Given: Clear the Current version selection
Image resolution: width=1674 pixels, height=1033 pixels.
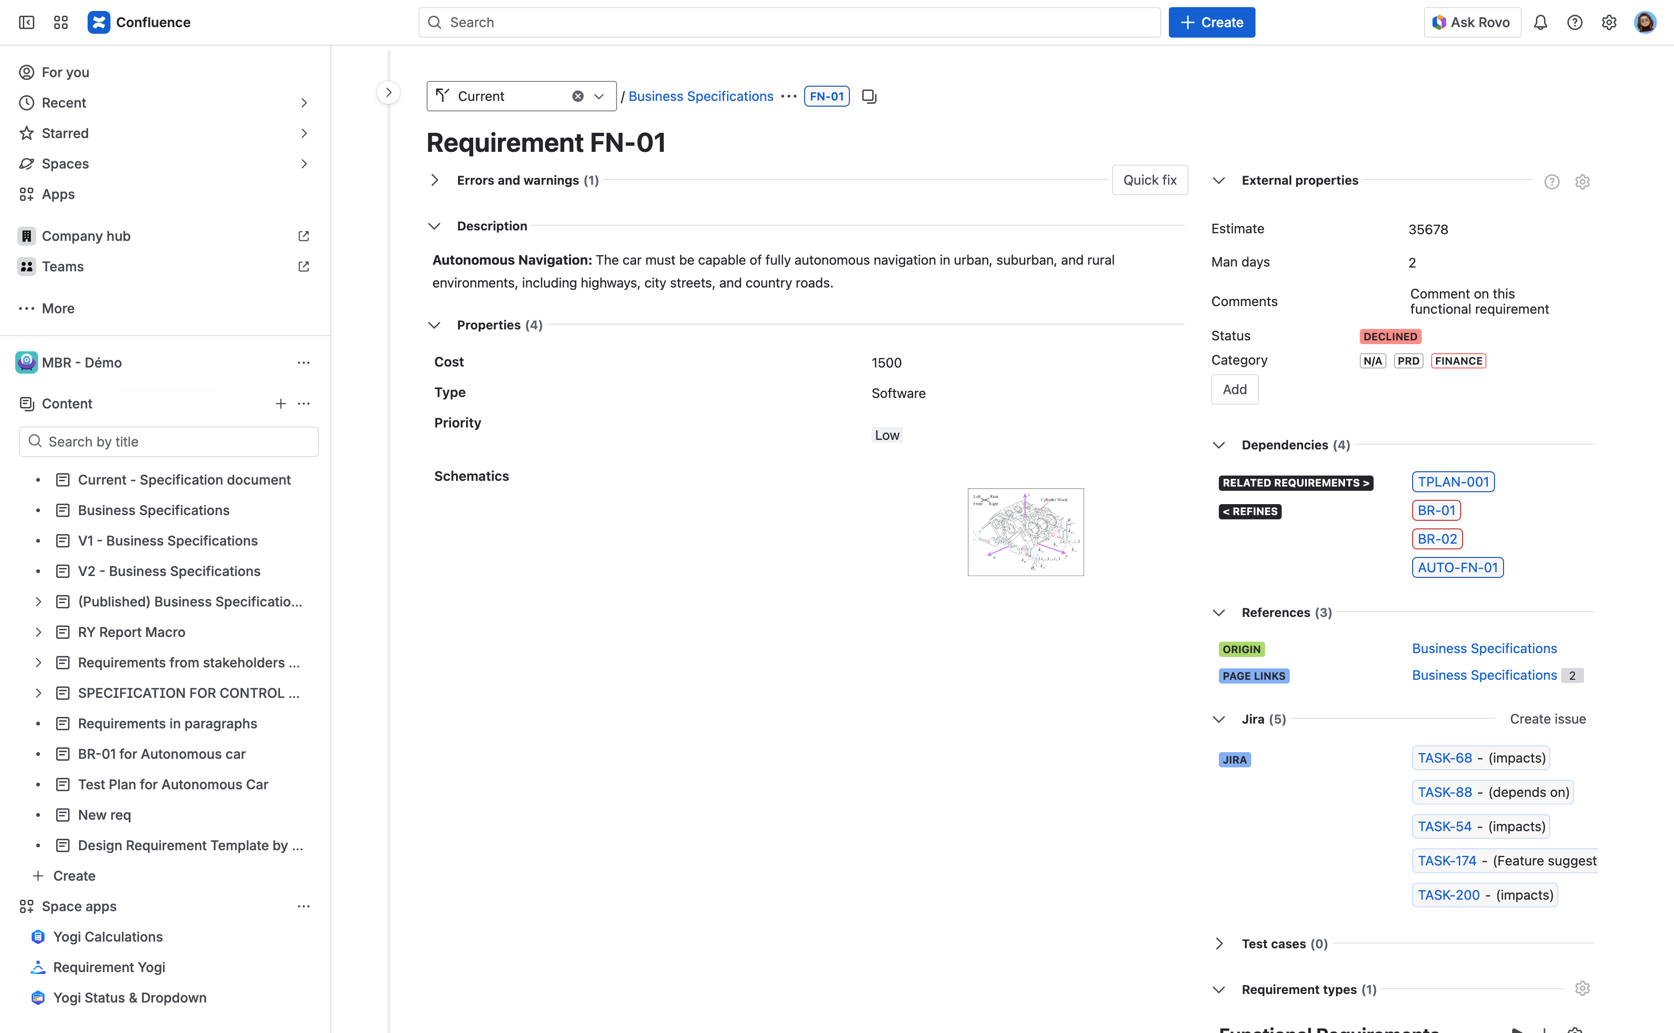Looking at the screenshot, I should tap(578, 96).
